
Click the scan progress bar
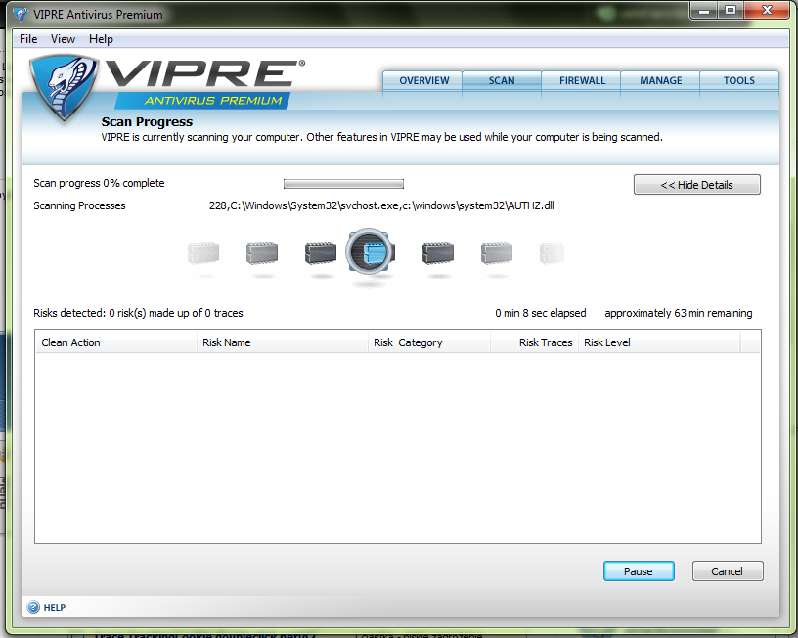point(343,184)
